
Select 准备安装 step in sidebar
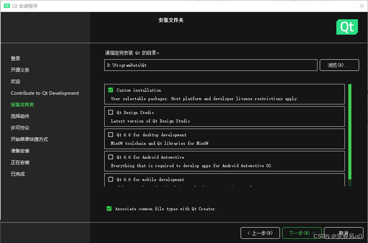(20, 151)
